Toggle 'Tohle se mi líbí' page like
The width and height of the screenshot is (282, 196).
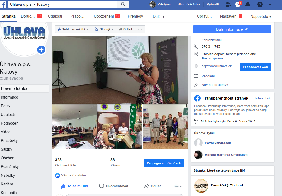(x=73, y=29)
